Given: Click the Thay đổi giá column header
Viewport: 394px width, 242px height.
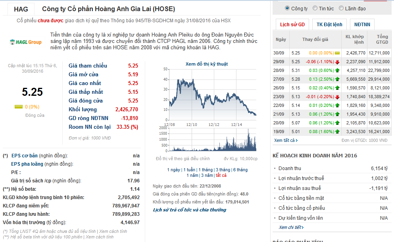Looking at the screenshot, I should pos(315,39).
